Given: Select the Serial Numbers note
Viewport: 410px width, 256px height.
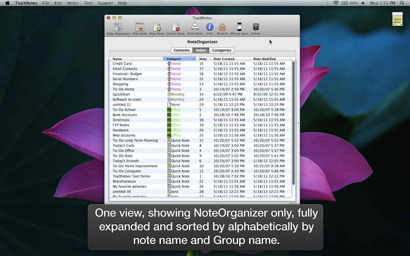Looking at the screenshot, I should (200, 79).
